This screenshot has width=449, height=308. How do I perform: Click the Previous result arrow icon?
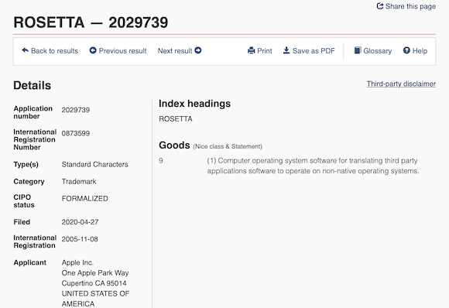[x=93, y=50]
